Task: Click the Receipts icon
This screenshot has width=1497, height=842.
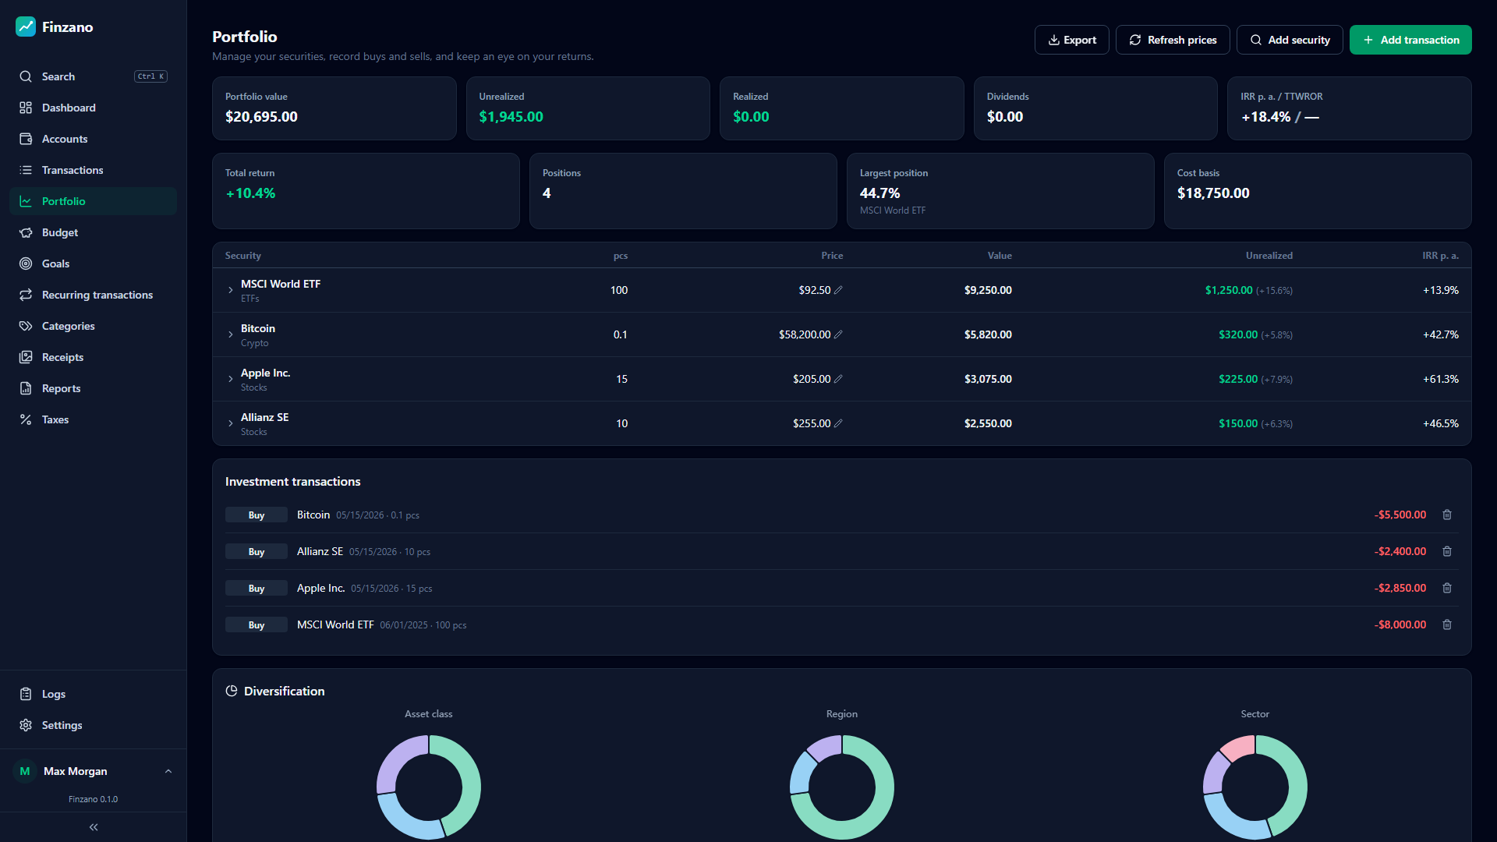Action: (x=26, y=357)
